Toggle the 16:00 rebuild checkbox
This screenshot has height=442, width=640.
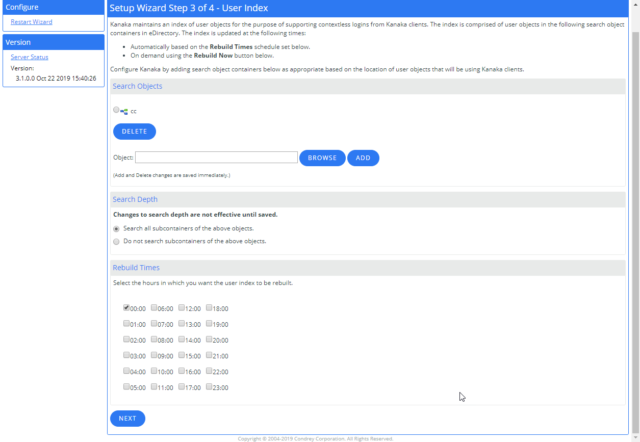pos(182,371)
